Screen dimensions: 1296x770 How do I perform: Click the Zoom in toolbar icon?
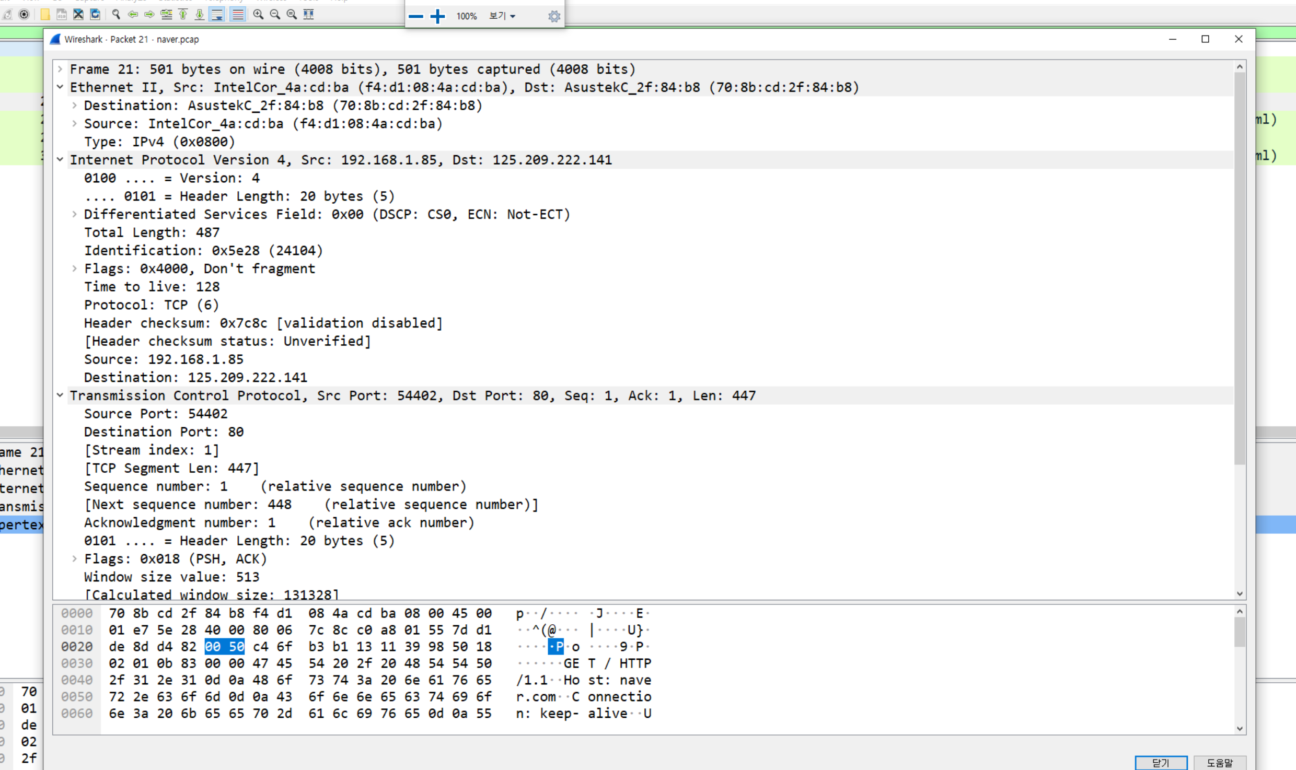pyautogui.click(x=258, y=14)
